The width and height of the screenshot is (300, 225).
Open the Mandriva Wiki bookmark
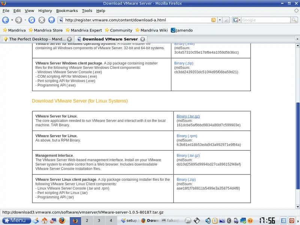[x=151, y=30]
